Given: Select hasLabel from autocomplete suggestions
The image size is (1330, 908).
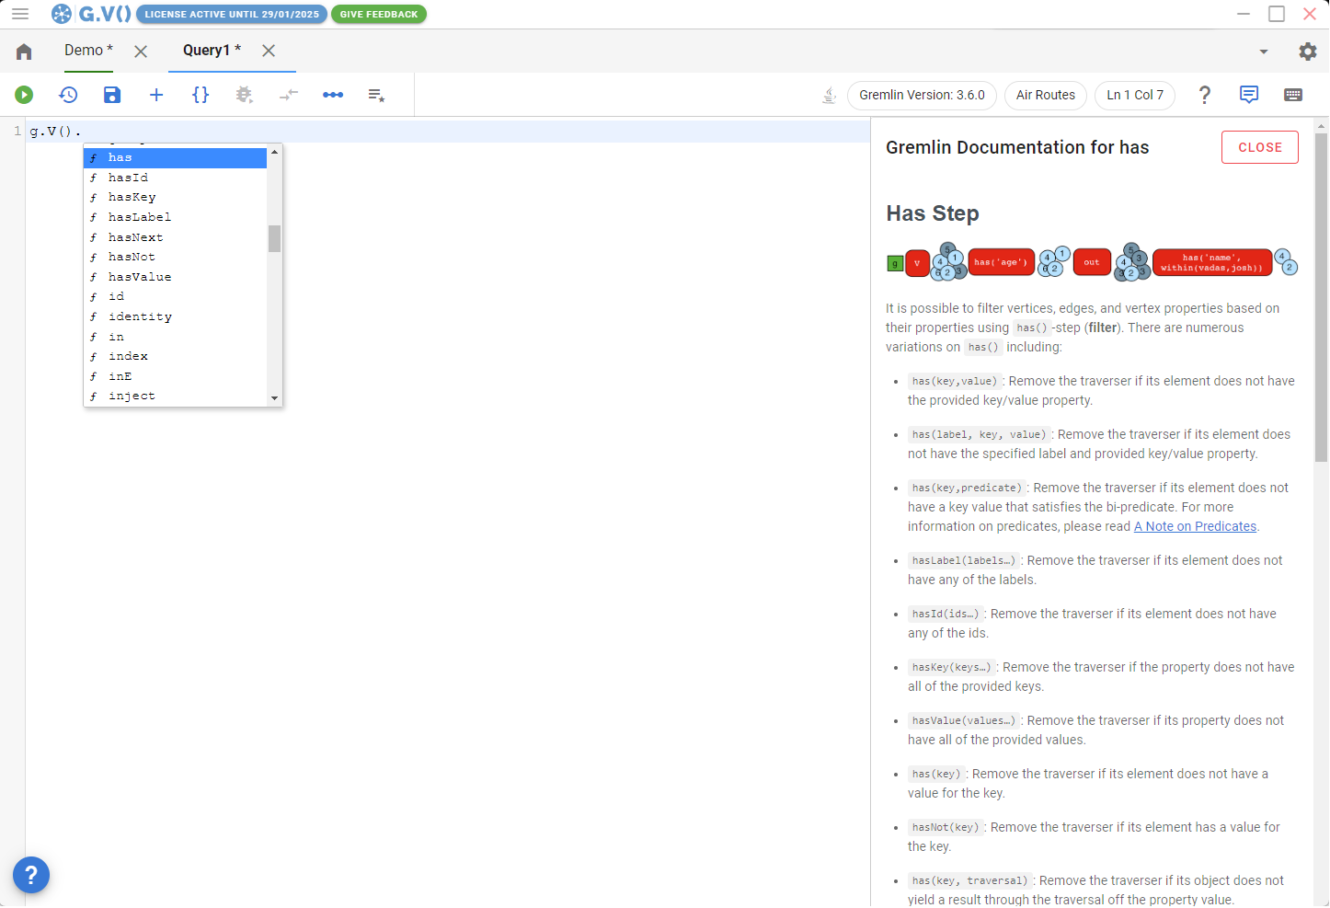Looking at the screenshot, I should pos(139,216).
